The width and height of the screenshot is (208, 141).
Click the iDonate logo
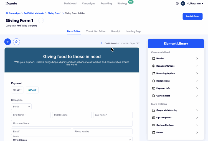point(11,3)
